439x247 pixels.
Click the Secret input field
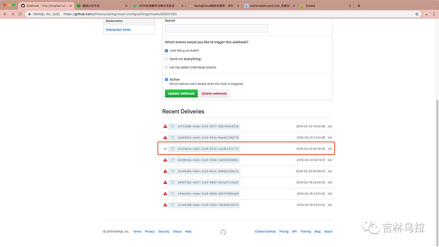click(x=216, y=29)
